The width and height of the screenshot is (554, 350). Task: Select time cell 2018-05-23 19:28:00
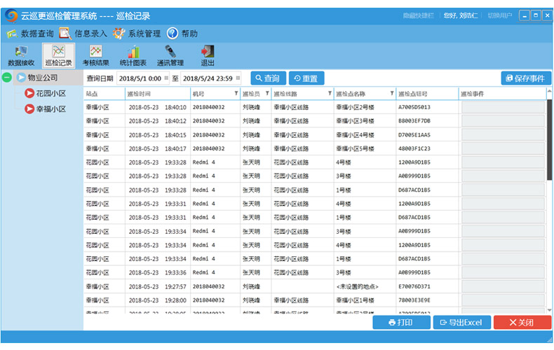pos(157,300)
